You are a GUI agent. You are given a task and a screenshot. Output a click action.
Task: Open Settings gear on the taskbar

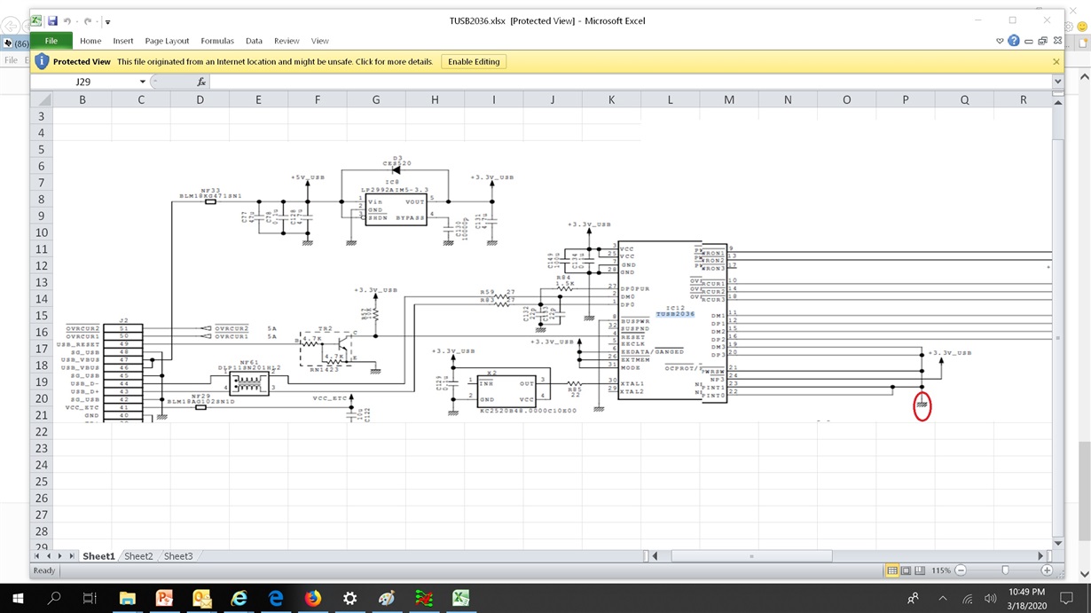point(349,598)
